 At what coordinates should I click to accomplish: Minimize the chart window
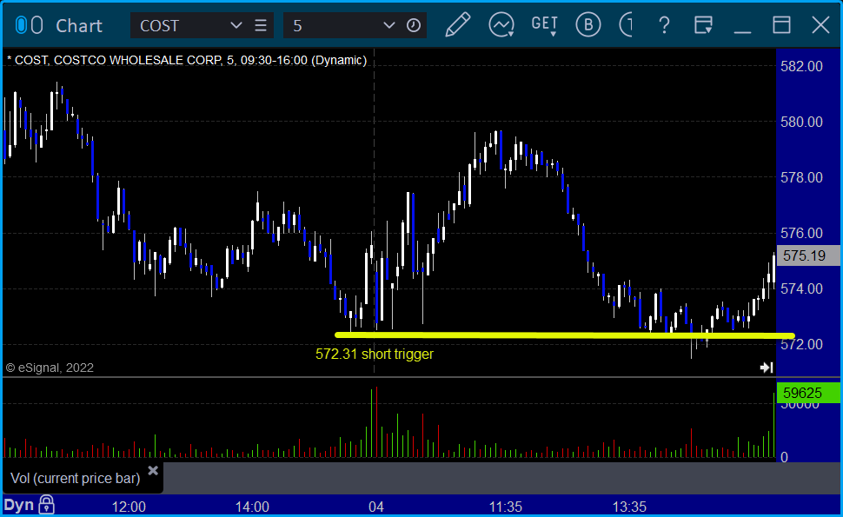tap(742, 32)
